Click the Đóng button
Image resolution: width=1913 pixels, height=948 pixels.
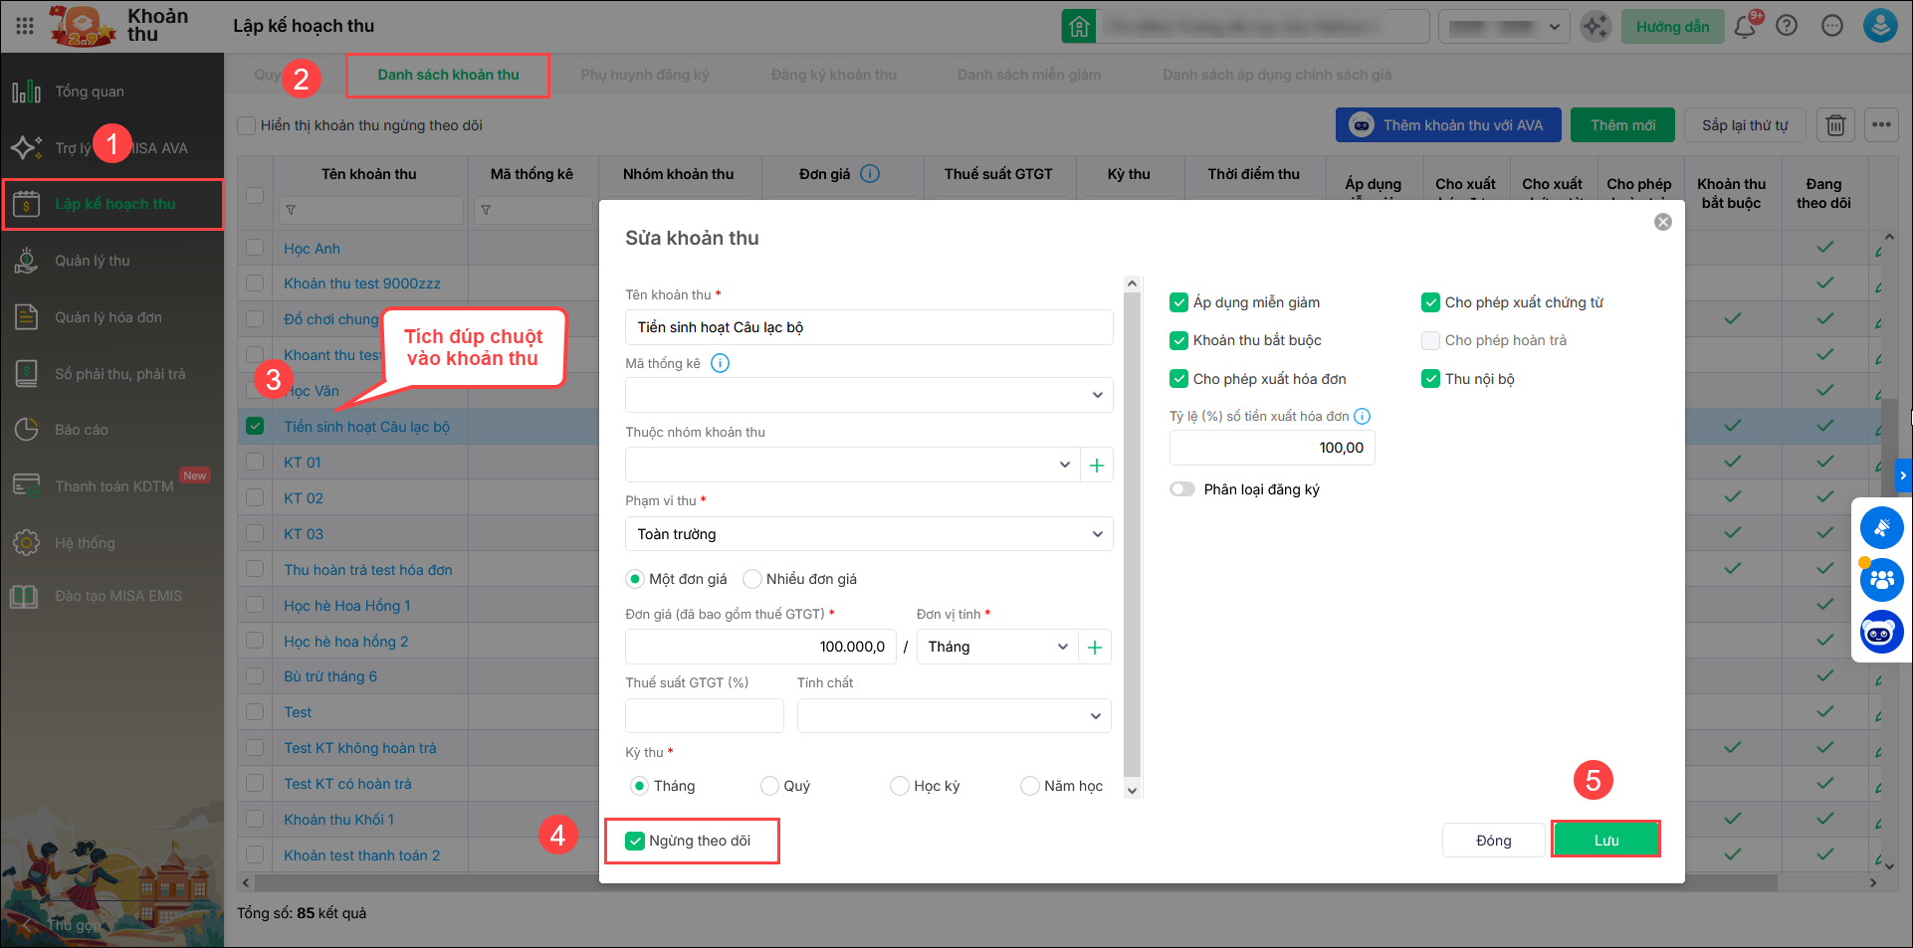click(x=1493, y=841)
